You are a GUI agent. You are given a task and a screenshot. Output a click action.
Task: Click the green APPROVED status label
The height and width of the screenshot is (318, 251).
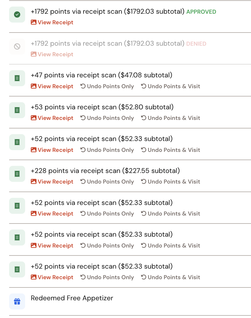(x=201, y=12)
